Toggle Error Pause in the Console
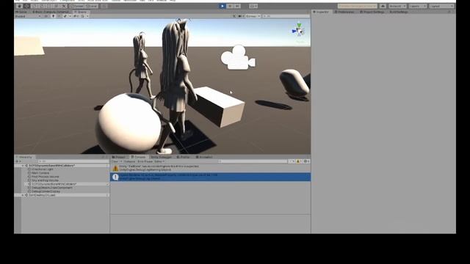 pyautogui.click(x=145, y=161)
